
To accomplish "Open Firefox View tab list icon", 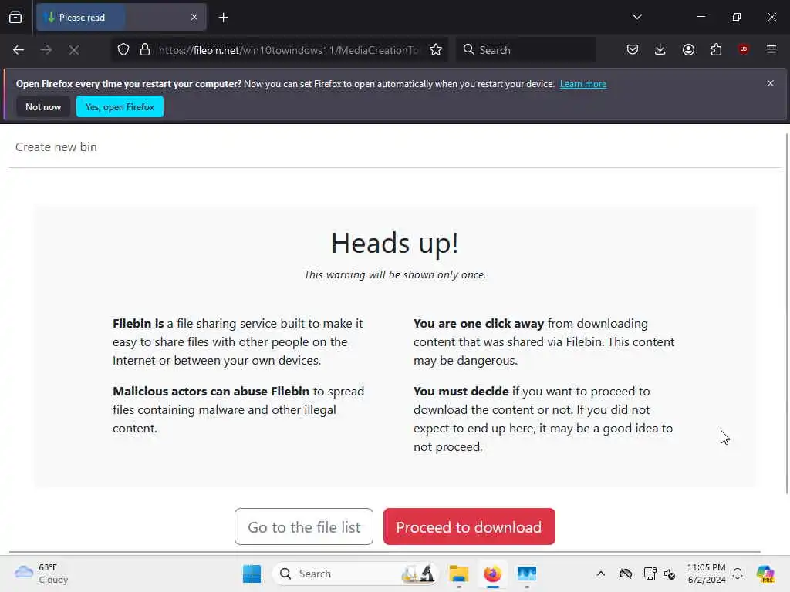I will point(15,17).
